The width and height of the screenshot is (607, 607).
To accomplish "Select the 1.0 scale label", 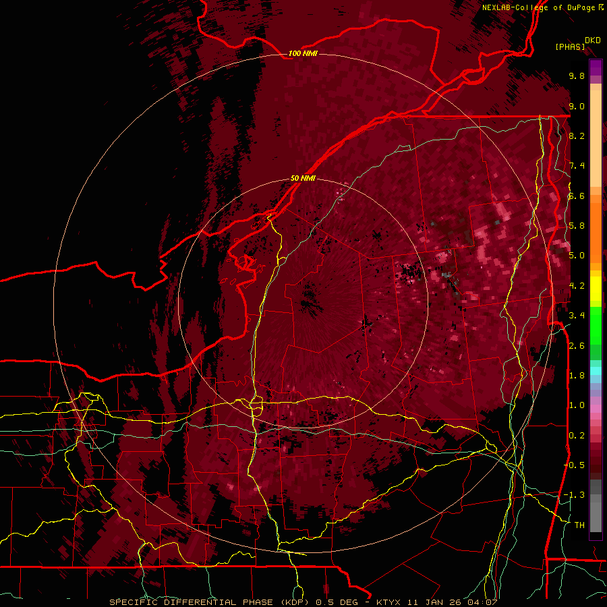I will tap(577, 405).
